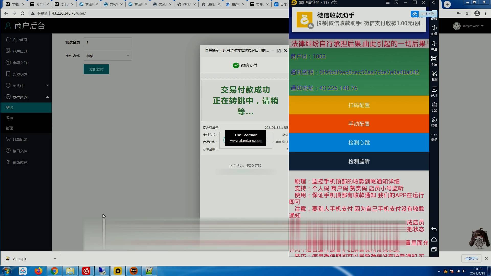Viewport: 491px width, 276px height.
Task: Open 帮助教程 in the sidebar
Action: (20, 162)
